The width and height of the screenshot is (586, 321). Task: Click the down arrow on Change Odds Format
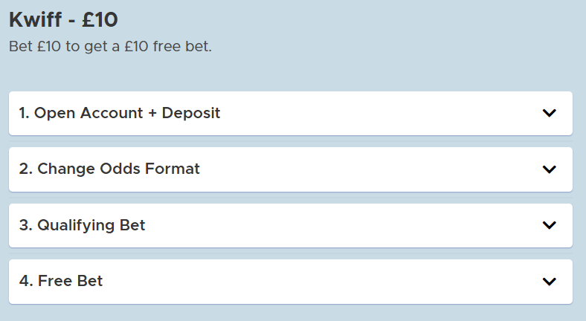pos(549,169)
